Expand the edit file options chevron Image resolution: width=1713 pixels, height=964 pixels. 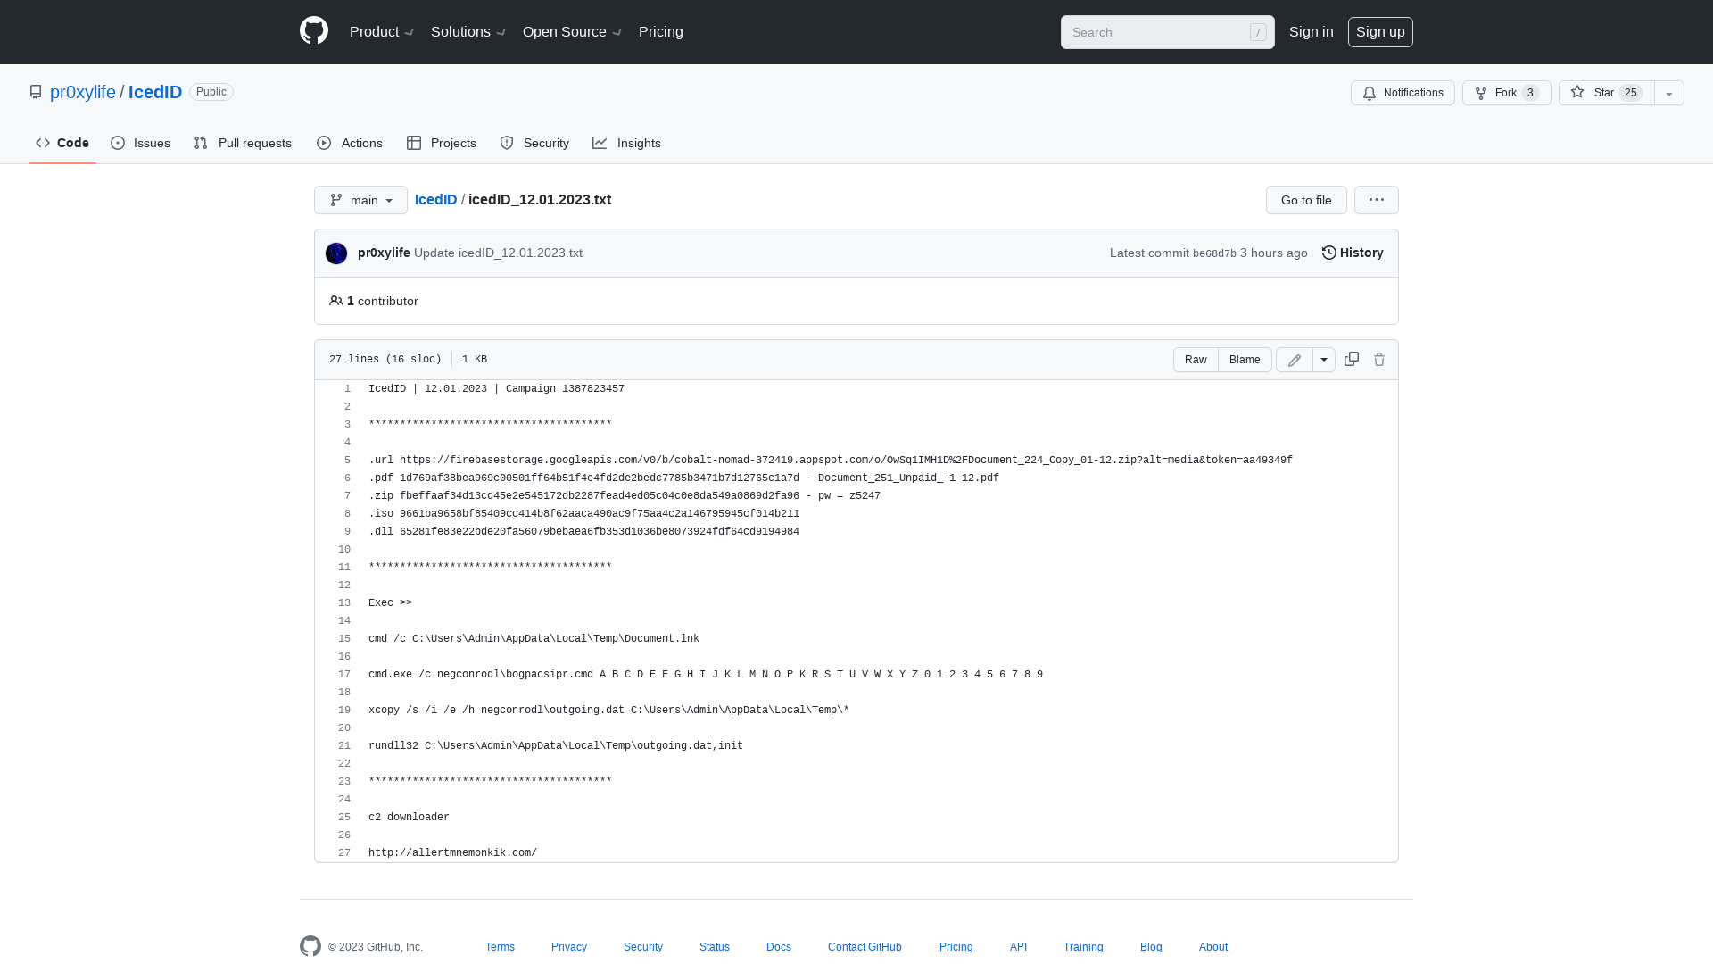click(1324, 359)
